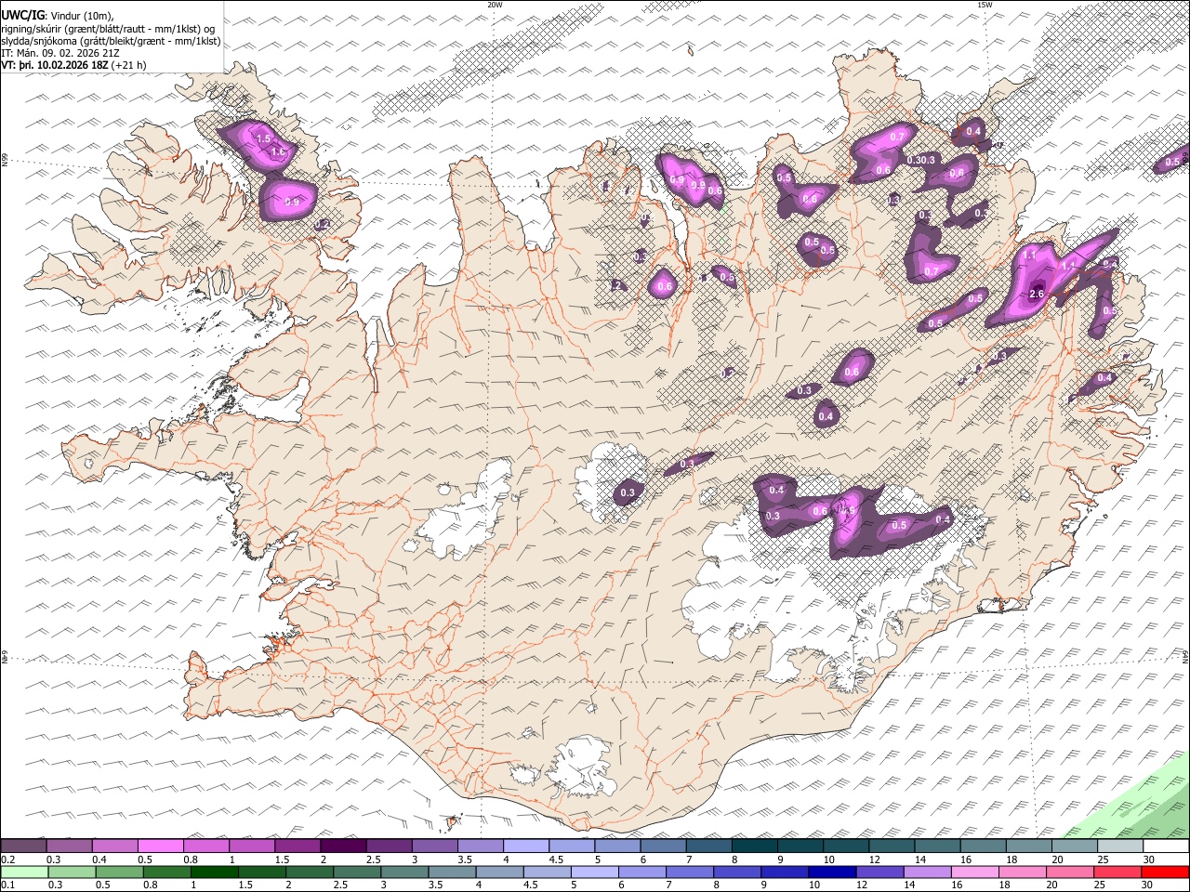
Task: Select the 'slydda/snjókoma' legend description line
Action: 112,41
